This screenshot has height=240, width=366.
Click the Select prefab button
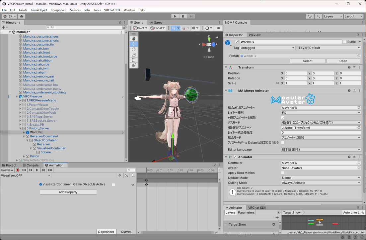coord(308,61)
